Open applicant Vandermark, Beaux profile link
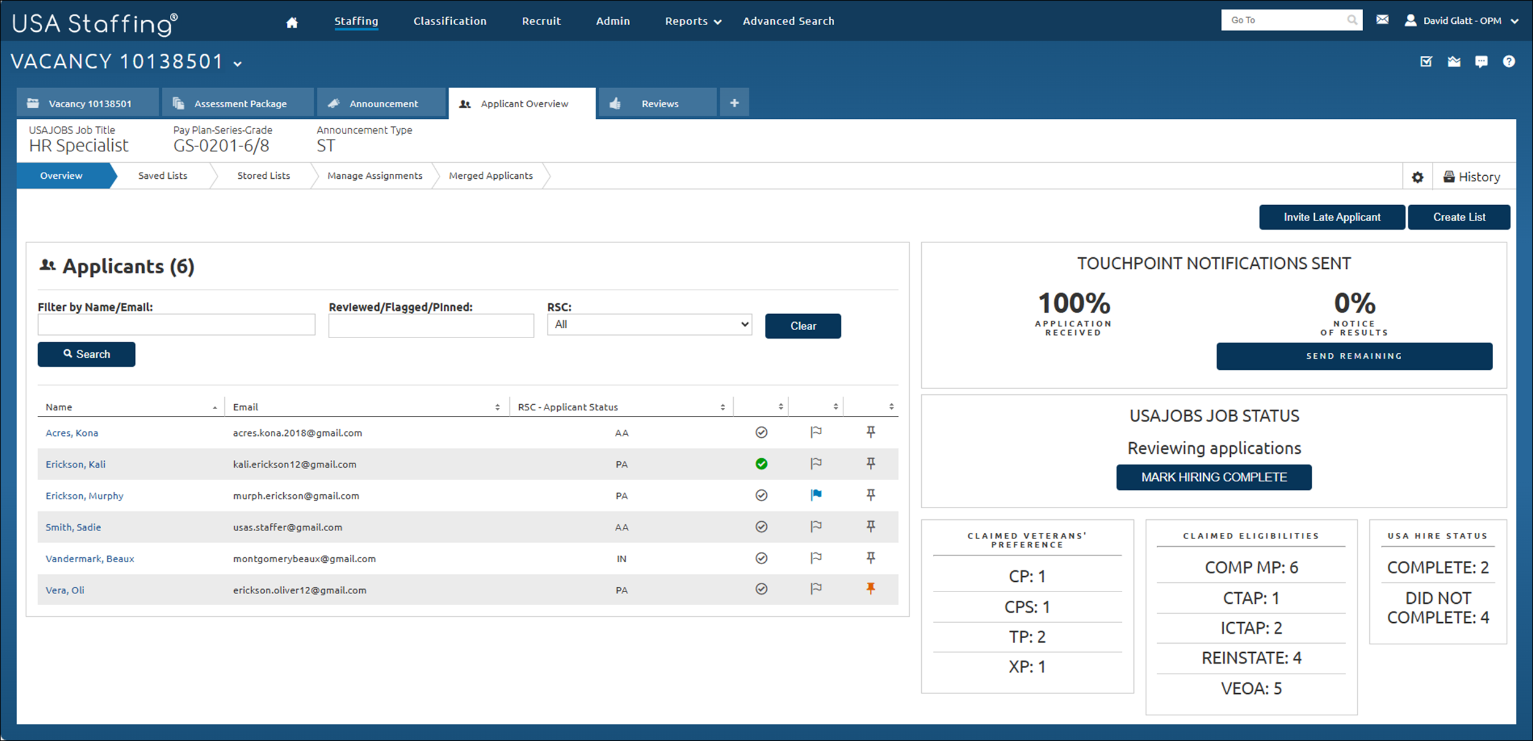Image resolution: width=1533 pixels, height=741 pixels. [89, 559]
